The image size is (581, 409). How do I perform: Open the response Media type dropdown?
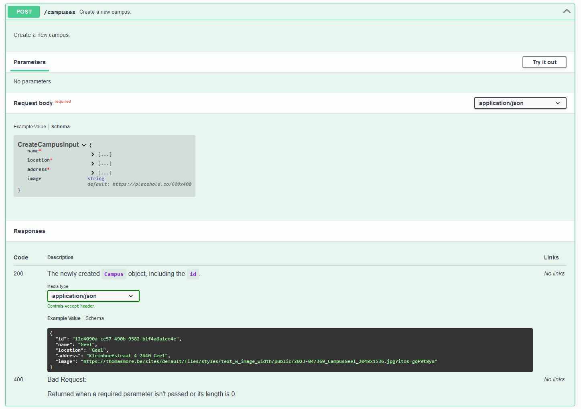click(x=93, y=296)
